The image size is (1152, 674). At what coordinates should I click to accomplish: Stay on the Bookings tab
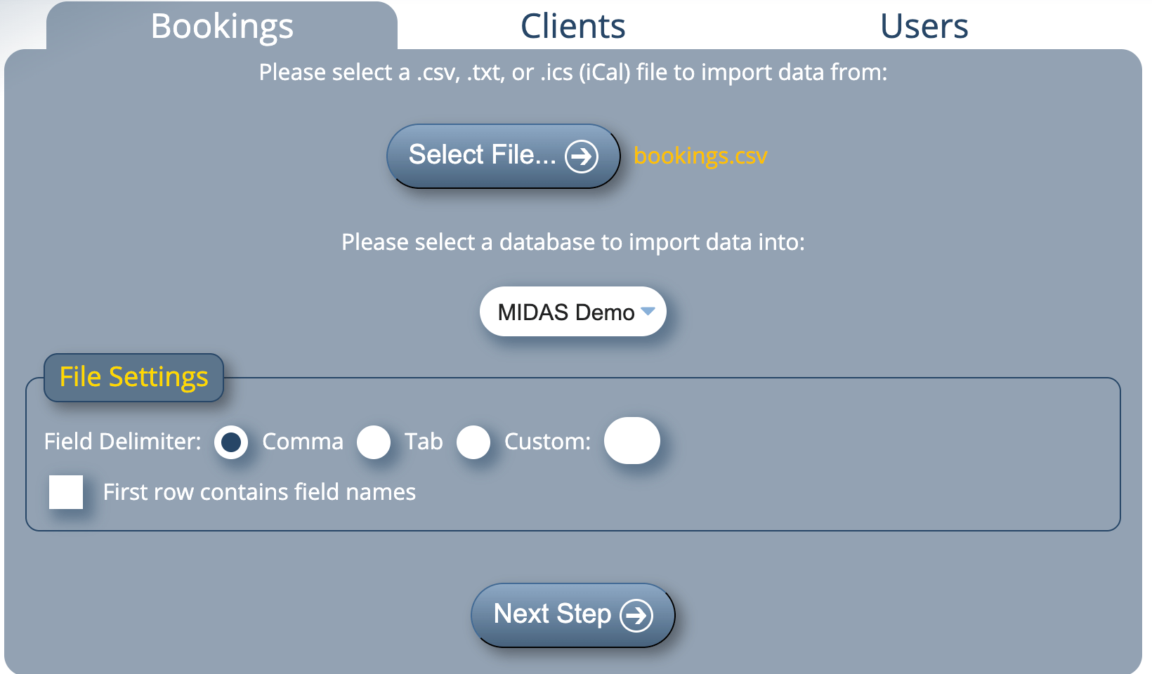[x=221, y=25]
